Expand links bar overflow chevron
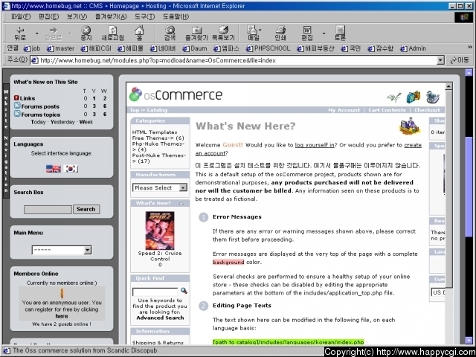The width and height of the screenshot is (476, 357). click(x=470, y=48)
